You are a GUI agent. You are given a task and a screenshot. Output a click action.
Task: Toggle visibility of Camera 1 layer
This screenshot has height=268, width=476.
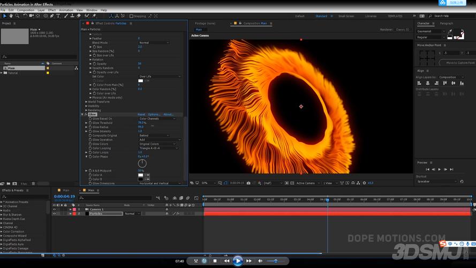54,210
